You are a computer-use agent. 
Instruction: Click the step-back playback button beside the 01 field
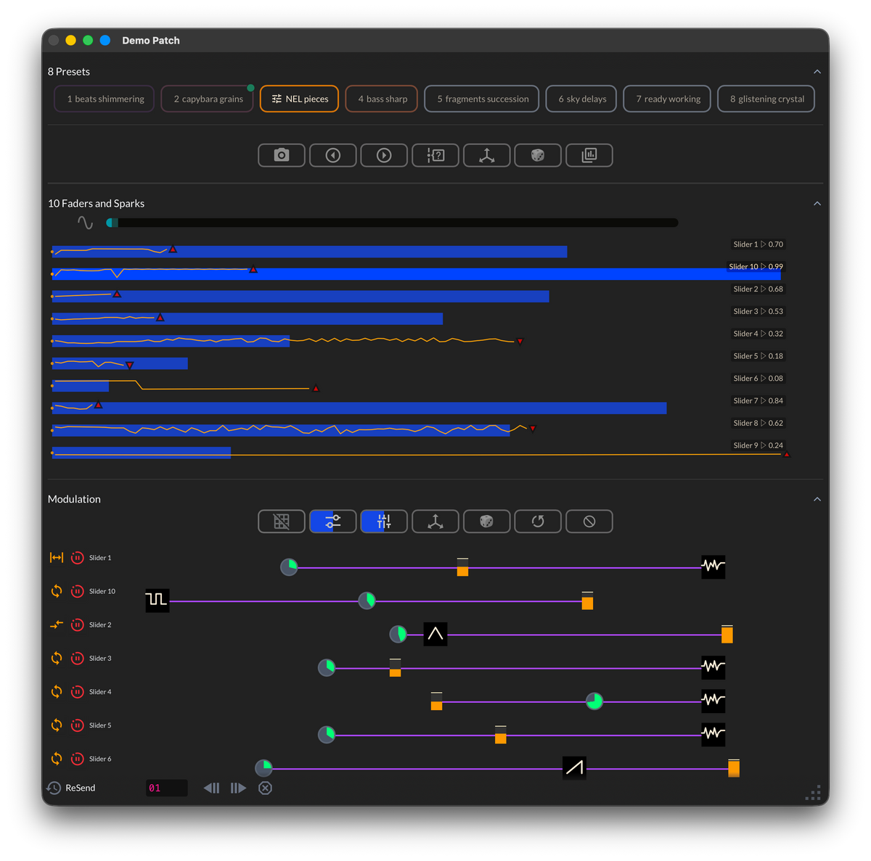(212, 788)
